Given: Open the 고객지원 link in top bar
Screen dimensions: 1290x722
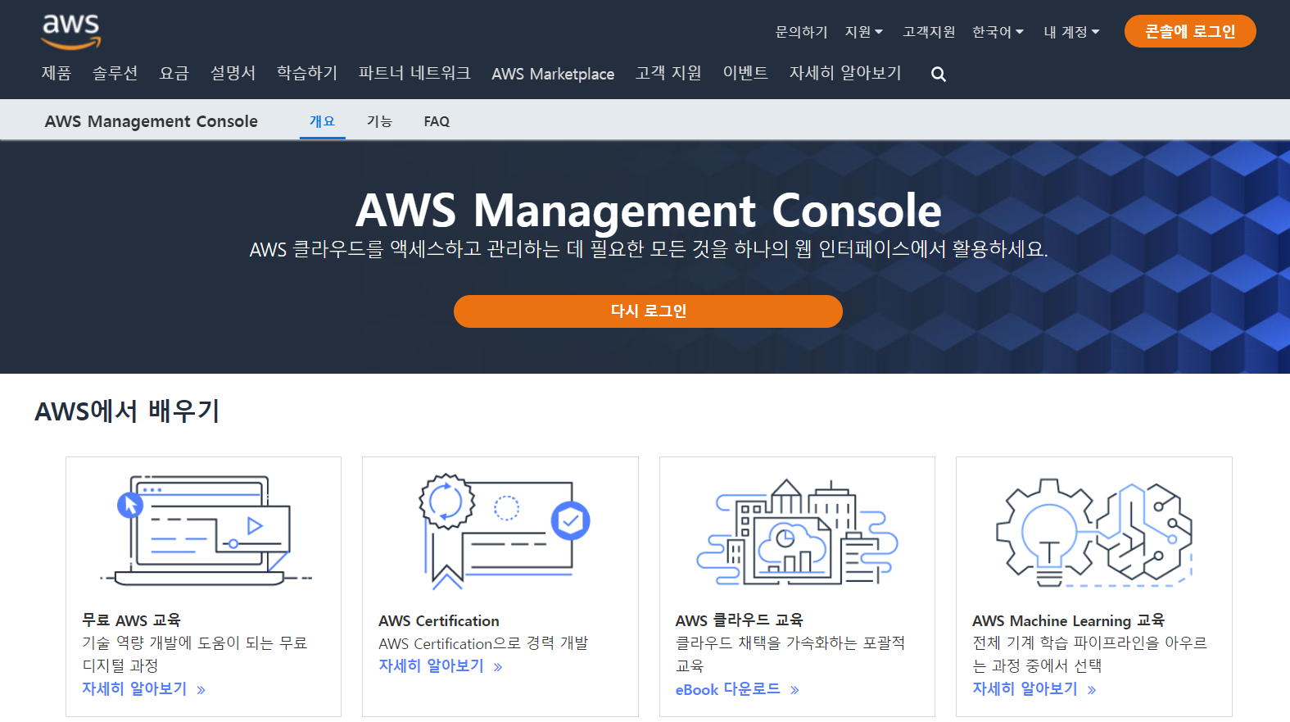Looking at the screenshot, I should coord(929,32).
